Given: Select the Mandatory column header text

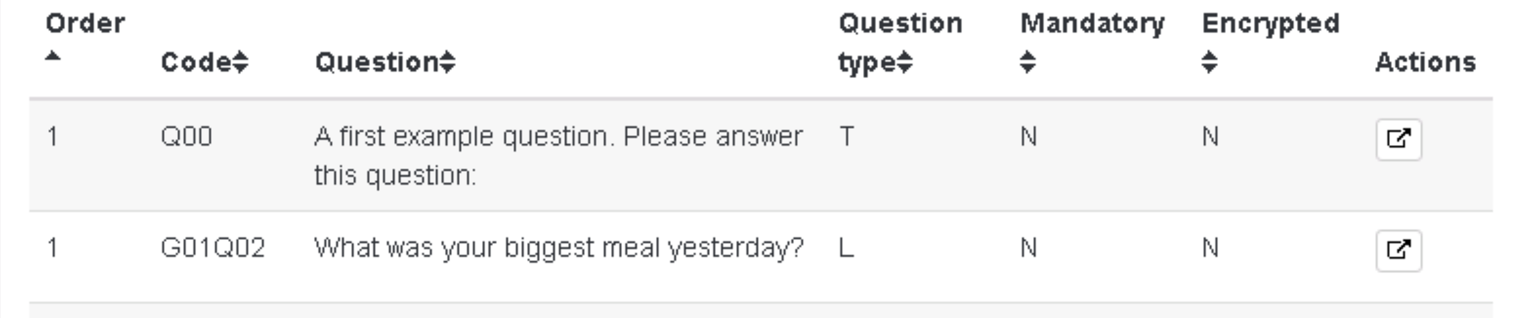Looking at the screenshot, I should click(1092, 23).
